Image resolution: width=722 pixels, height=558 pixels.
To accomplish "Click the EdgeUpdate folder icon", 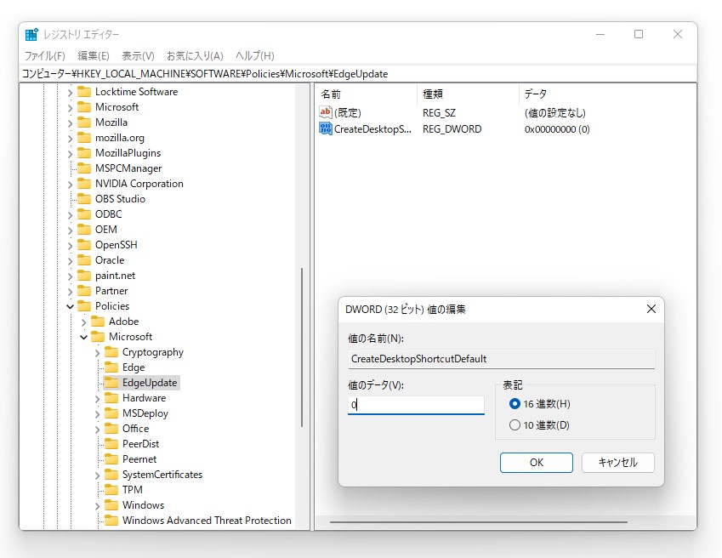I will click(x=112, y=383).
